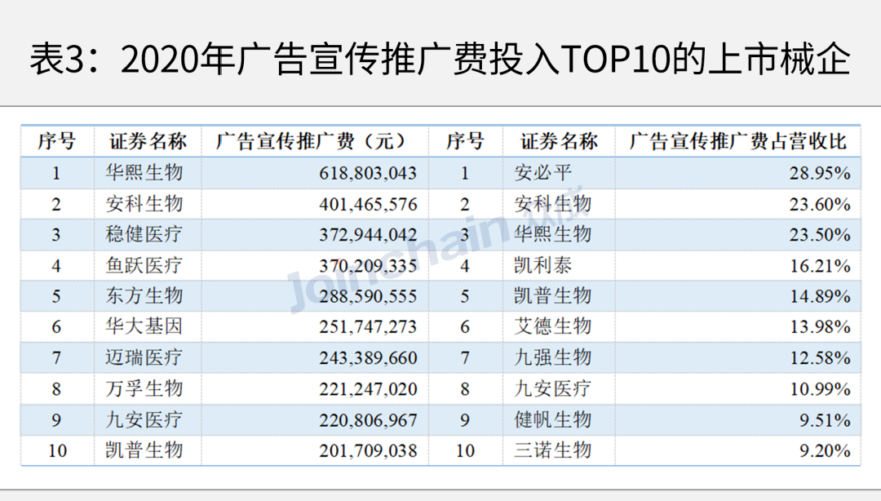Screen dimensions: 881x501
Task: Click 安科生物 beside amount 401,465,576
Action: coord(144,203)
